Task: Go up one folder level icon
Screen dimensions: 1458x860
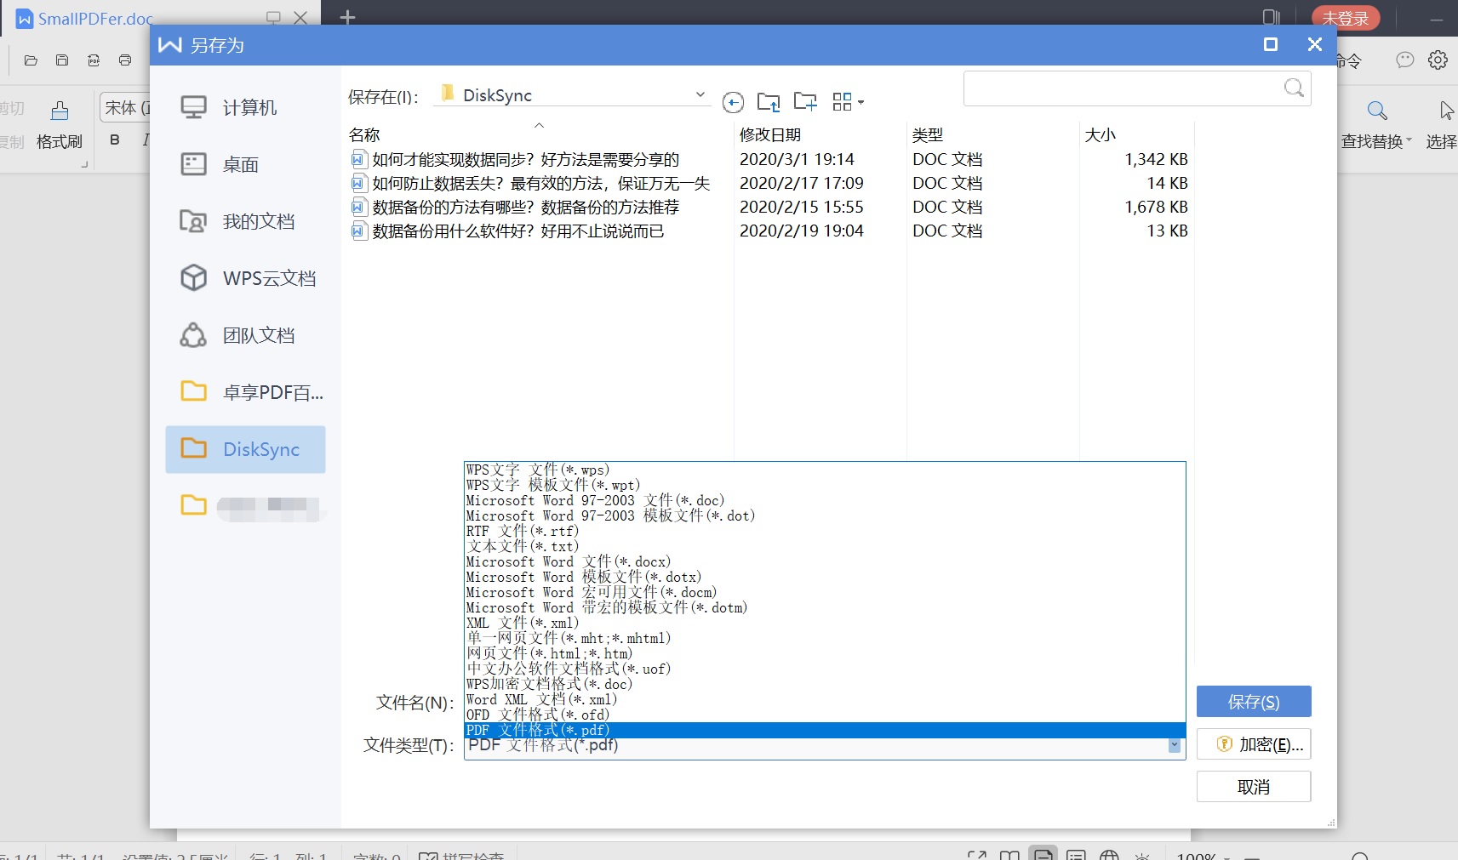Action: [x=769, y=102]
